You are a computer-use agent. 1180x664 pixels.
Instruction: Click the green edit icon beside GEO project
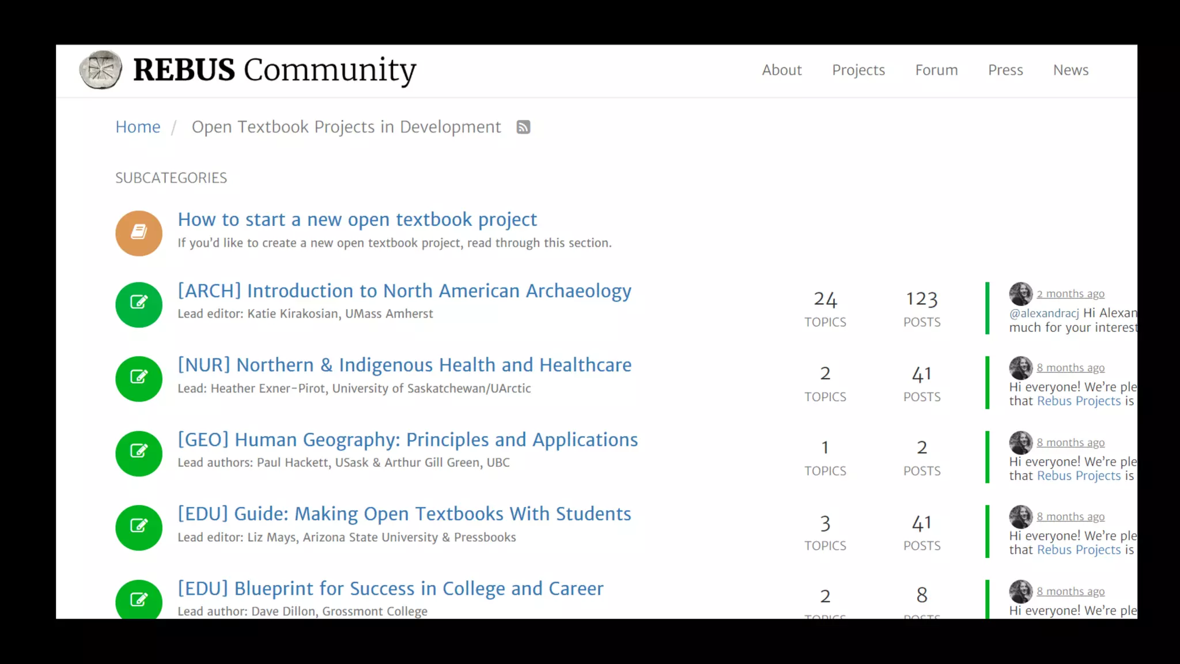139,453
